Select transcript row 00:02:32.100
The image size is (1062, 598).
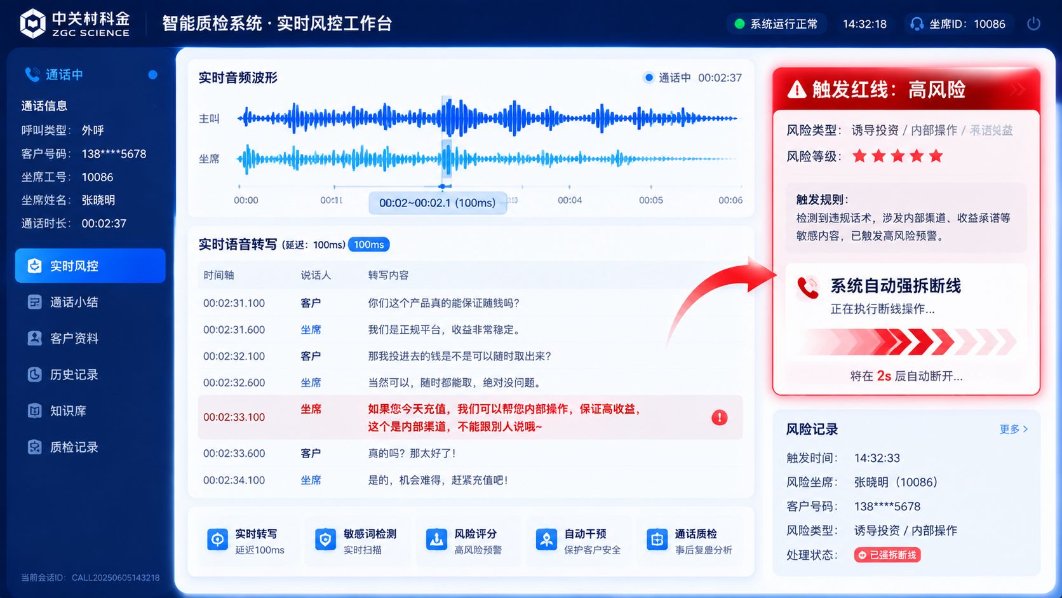[x=470, y=356]
